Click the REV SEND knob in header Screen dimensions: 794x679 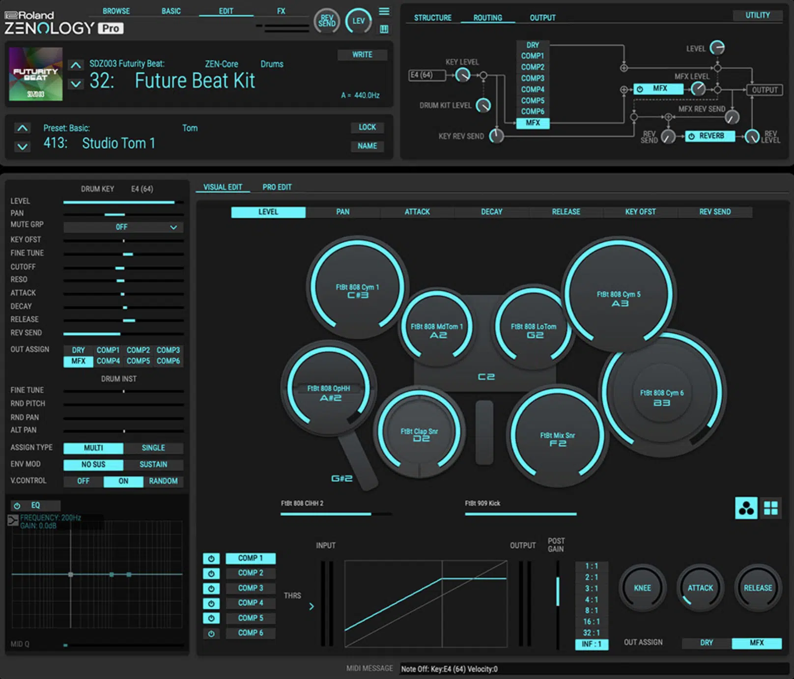(x=327, y=21)
